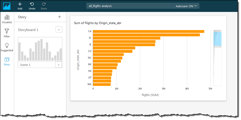
Task: Select the Scene 1 thumbnail preview
Action: coord(40,50)
